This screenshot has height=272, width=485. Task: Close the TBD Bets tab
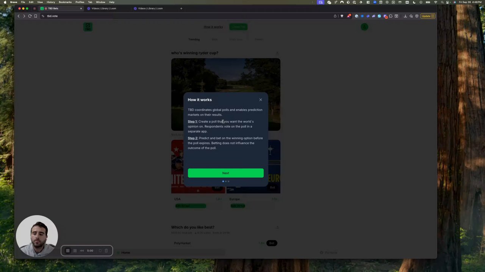(x=81, y=8)
